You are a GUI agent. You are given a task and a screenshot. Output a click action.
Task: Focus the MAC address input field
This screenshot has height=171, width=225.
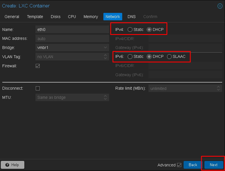[x=72, y=39]
